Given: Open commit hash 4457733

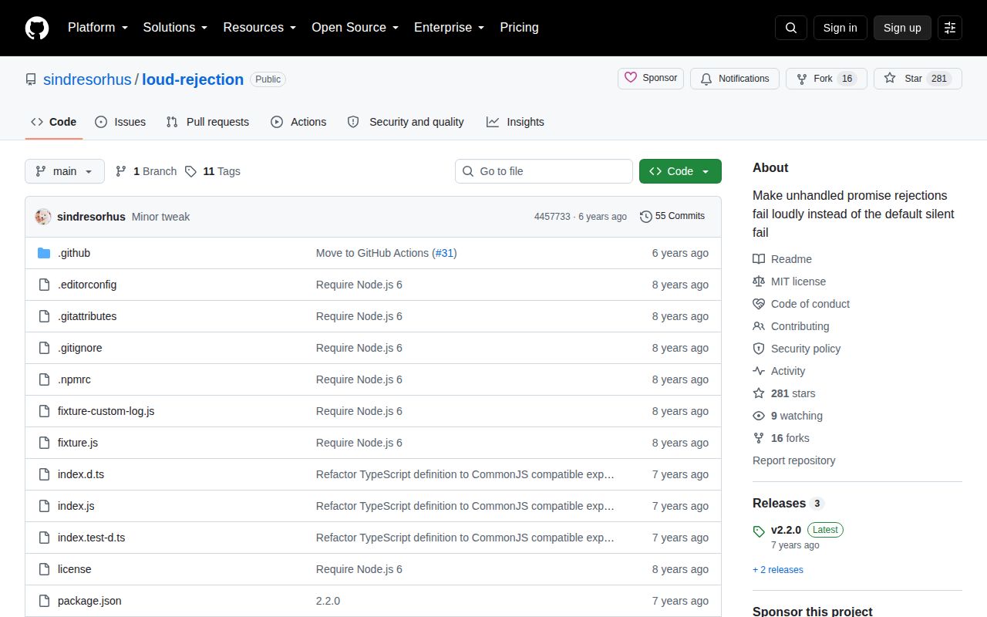Looking at the screenshot, I should click(x=552, y=217).
